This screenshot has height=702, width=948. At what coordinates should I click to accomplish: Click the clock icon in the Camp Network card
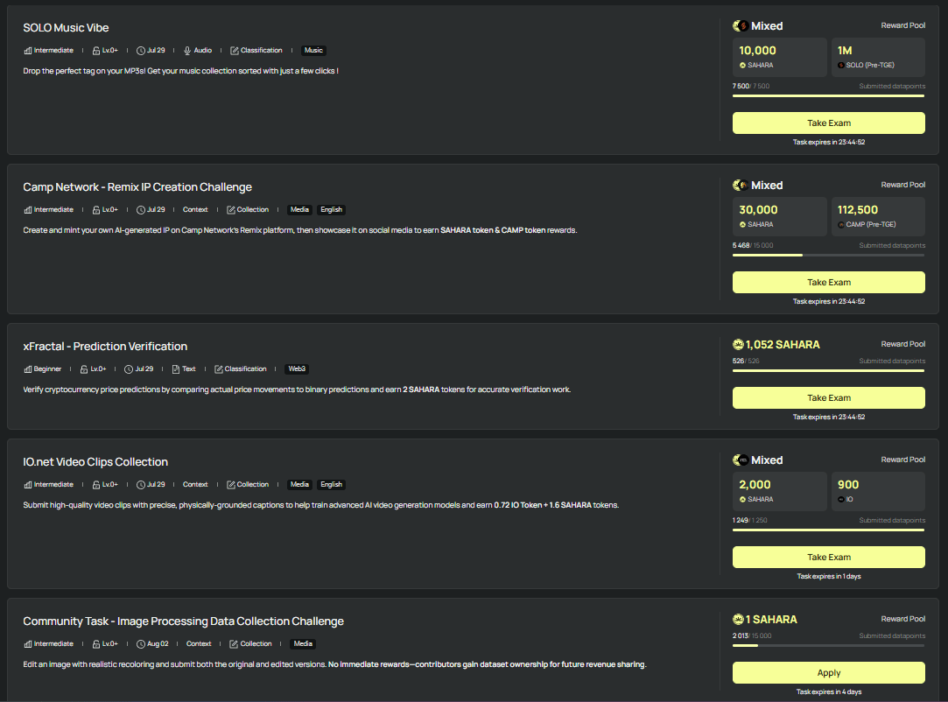(141, 210)
